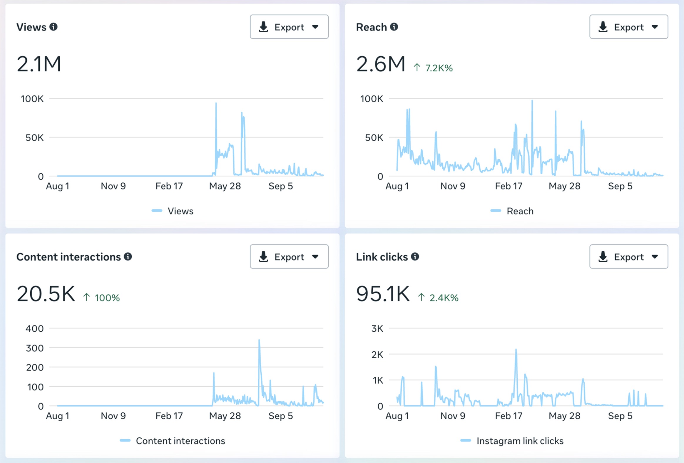The width and height of the screenshot is (684, 463).
Task: Click the info icon beside Reach
Action: (394, 27)
